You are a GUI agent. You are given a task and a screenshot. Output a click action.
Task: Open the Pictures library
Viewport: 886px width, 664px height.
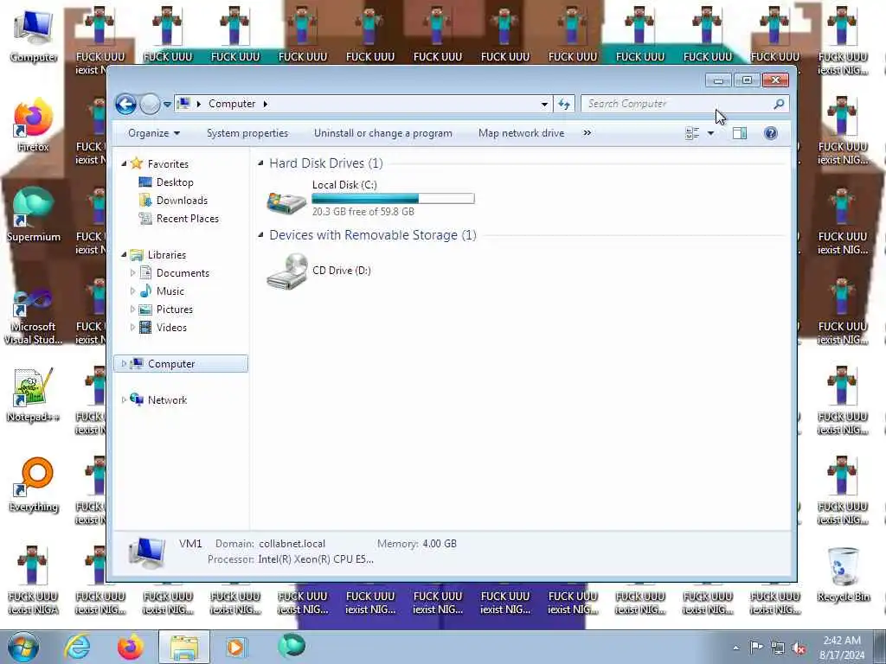tap(175, 310)
